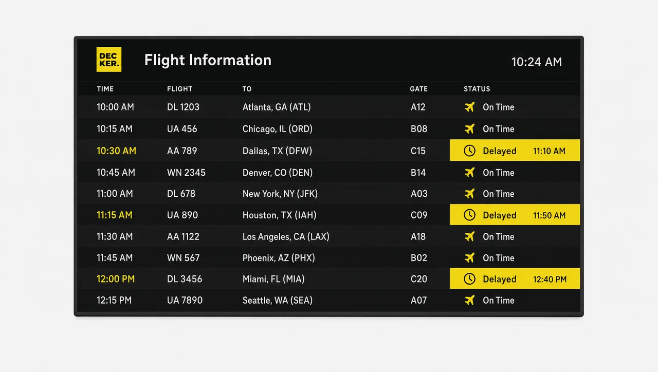658x372 pixels.
Task: Click destination Phoenix, AZ (PHX)
Action: click(279, 258)
